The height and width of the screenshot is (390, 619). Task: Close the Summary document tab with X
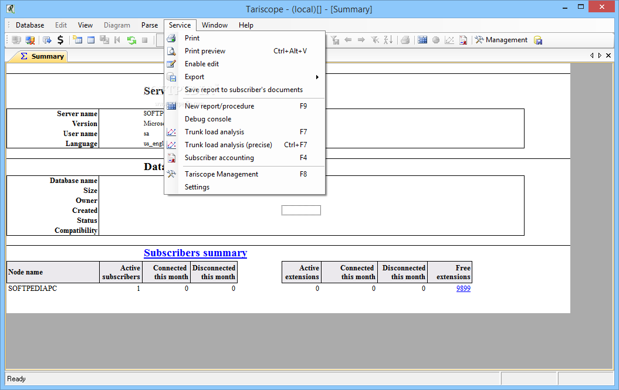click(608, 56)
